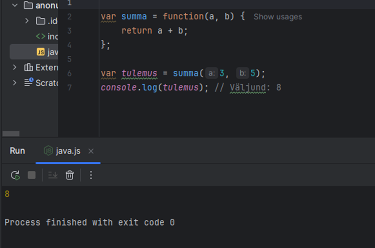Collapse the top project root folder chevron
Screen dimensions: 375x248
tap(15, 5)
